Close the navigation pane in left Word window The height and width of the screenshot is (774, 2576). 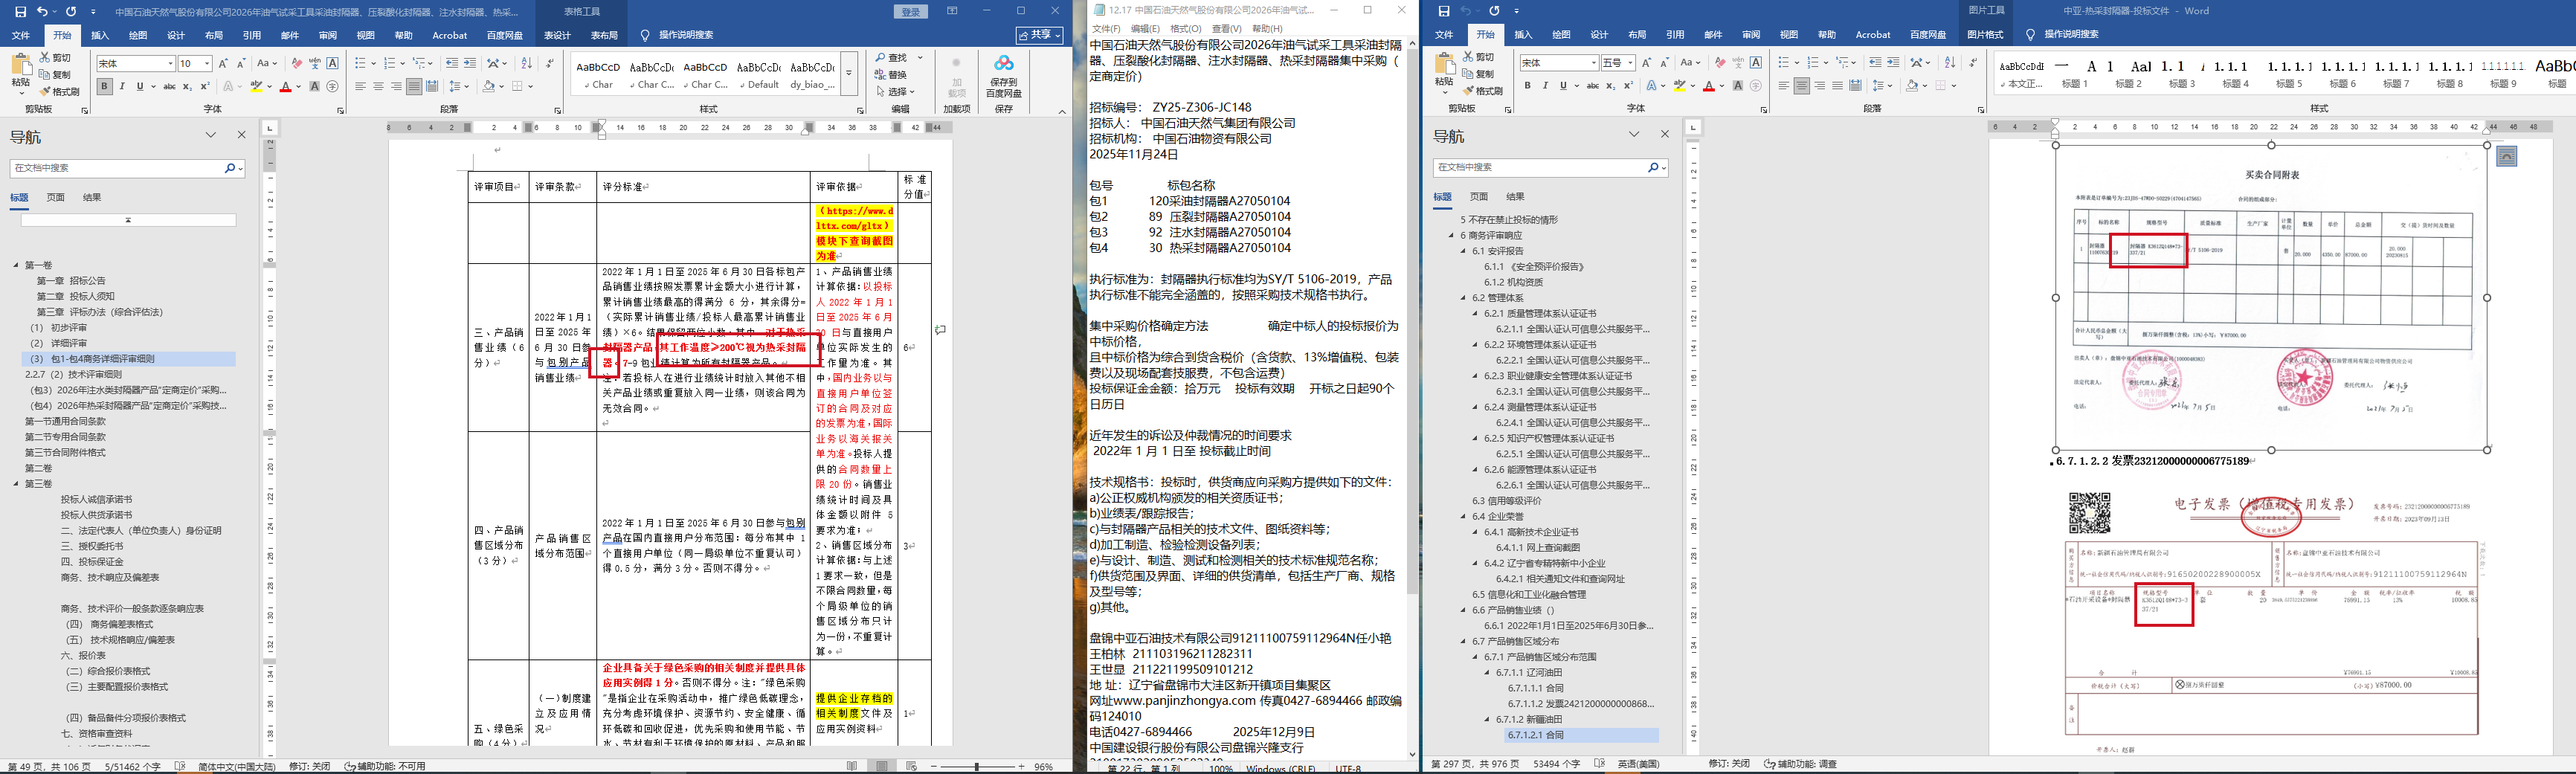click(x=241, y=135)
